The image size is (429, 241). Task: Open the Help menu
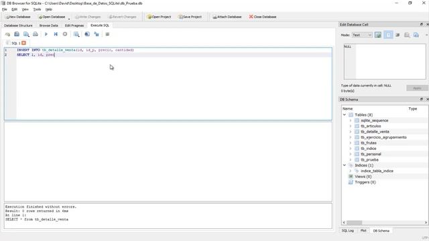(49, 9)
